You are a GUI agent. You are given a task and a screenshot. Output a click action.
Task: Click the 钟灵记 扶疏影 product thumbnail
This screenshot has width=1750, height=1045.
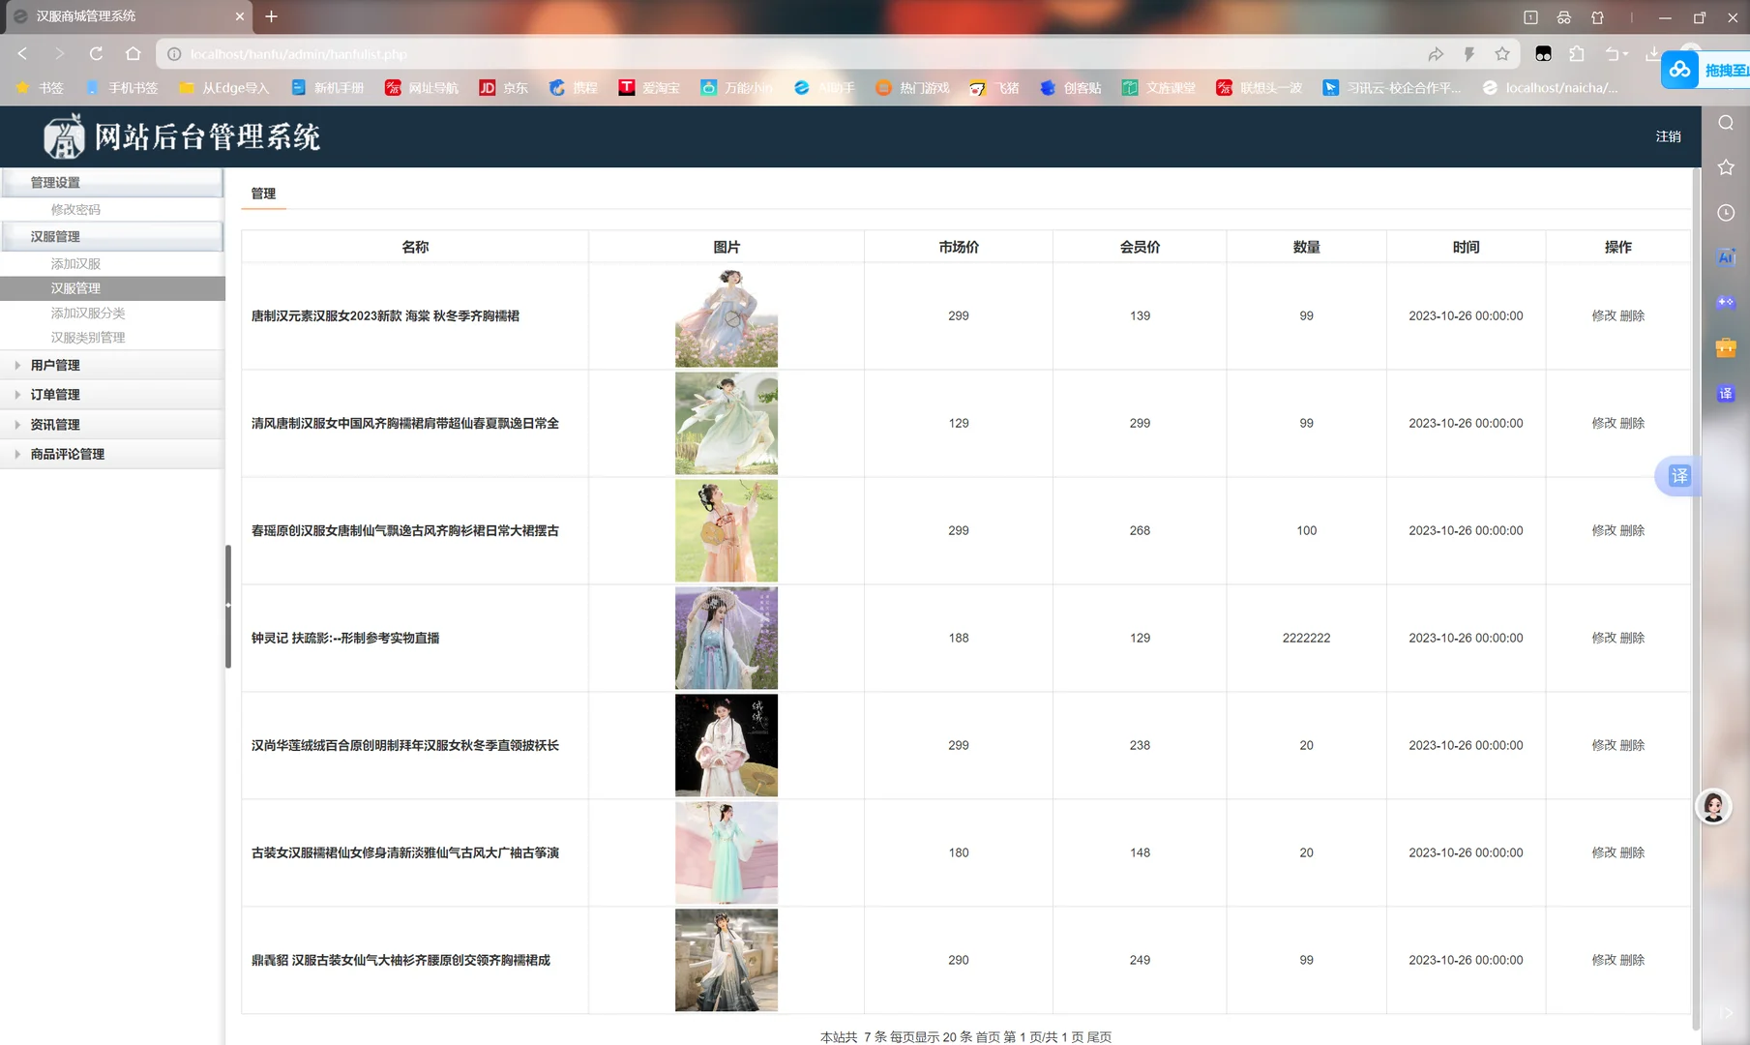[727, 639]
